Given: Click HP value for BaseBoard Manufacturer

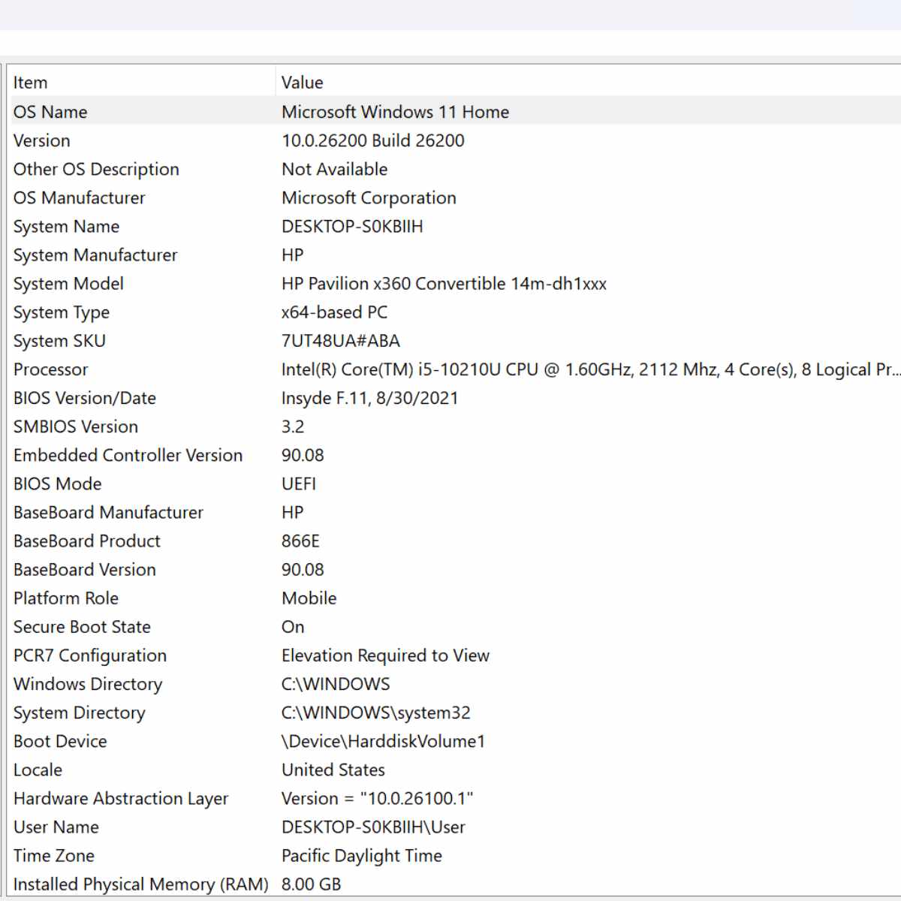Looking at the screenshot, I should (292, 513).
